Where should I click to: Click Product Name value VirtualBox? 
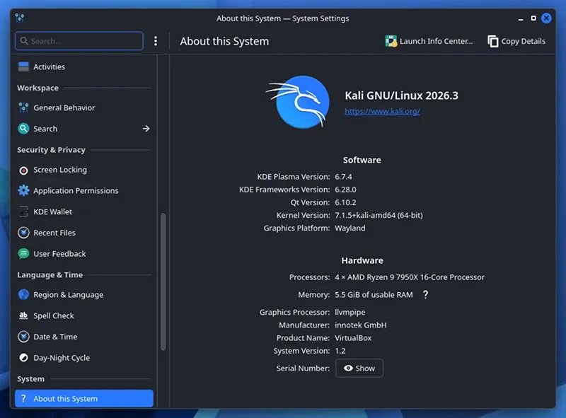tap(353, 338)
